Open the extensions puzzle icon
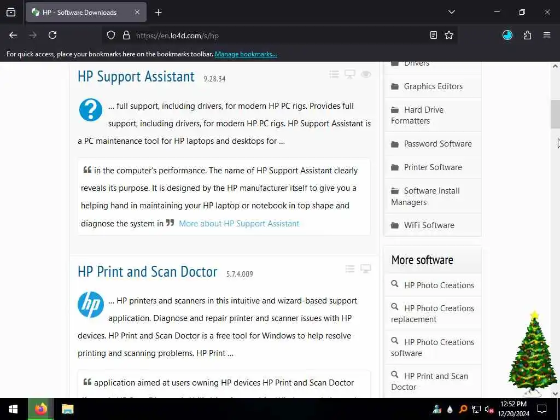Viewport: 560px width, 420px height. (527, 35)
